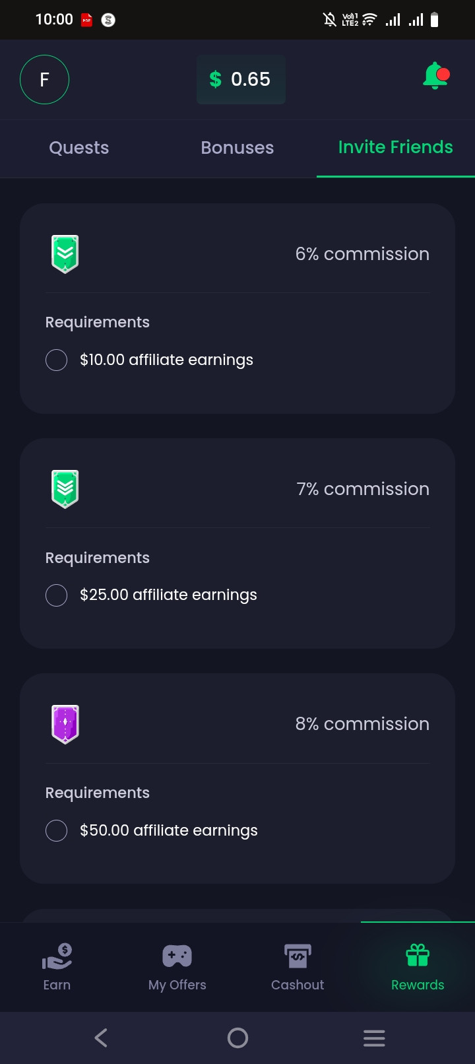Open notifications via the green bell
The image size is (475, 1064).
pyautogui.click(x=435, y=76)
